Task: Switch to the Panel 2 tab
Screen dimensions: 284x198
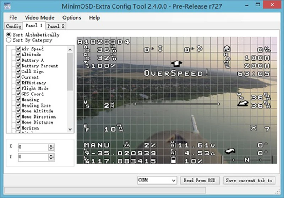Action: [x=56, y=26]
